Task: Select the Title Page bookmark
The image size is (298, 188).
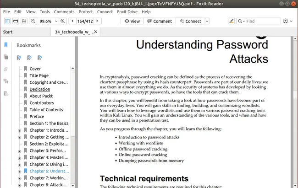Action: 39,75
